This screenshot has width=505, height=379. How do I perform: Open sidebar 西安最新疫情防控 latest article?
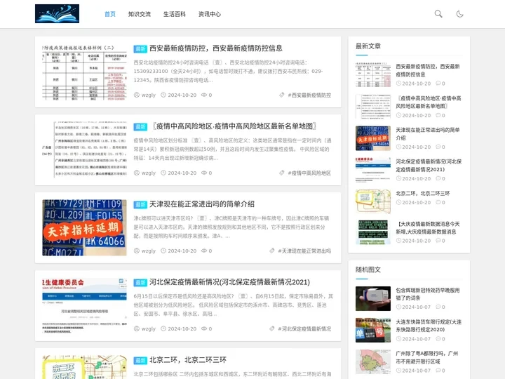pyautogui.click(x=428, y=70)
